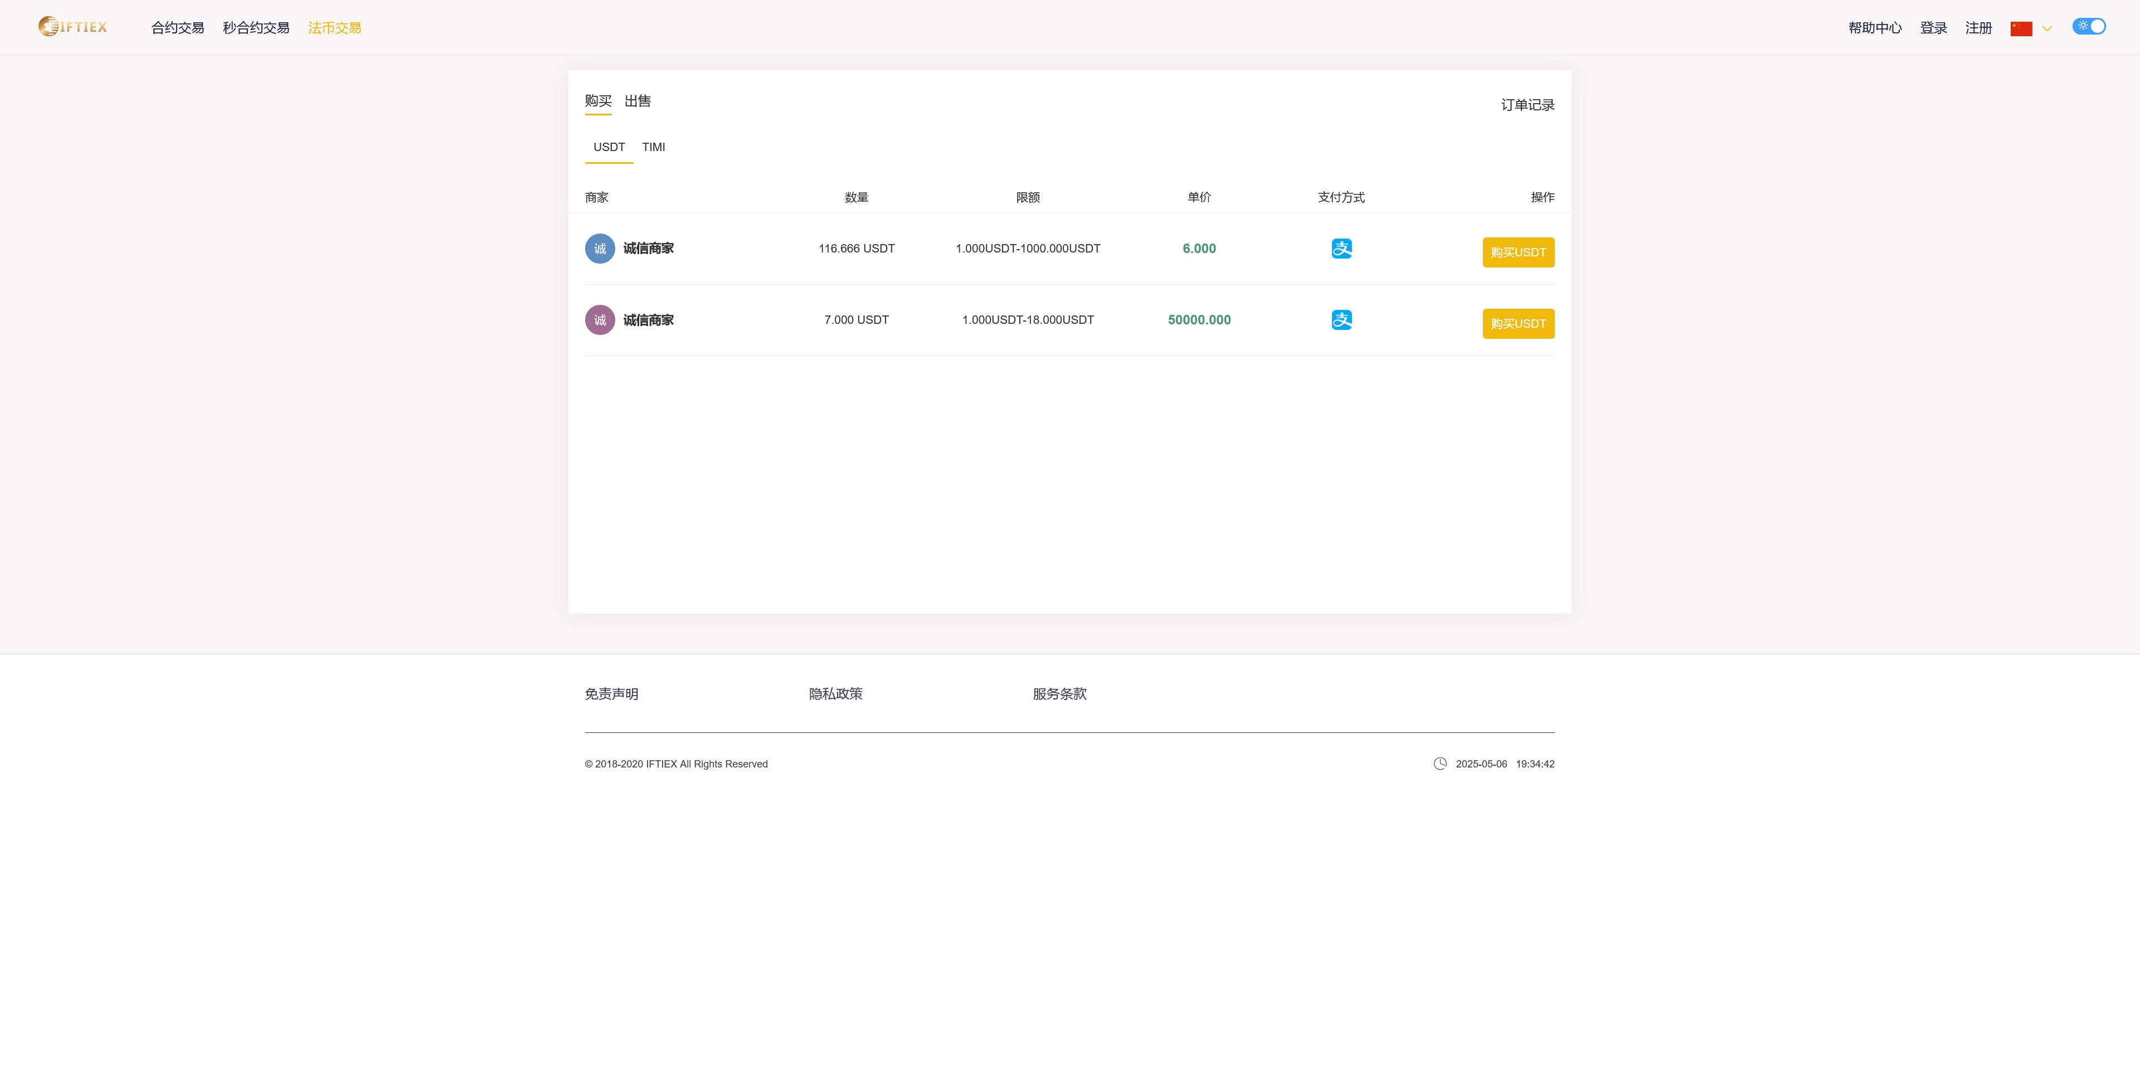2140x1069 pixels.
Task: Click the blue merchant avatar in first row
Action: click(x=600, y=249)
